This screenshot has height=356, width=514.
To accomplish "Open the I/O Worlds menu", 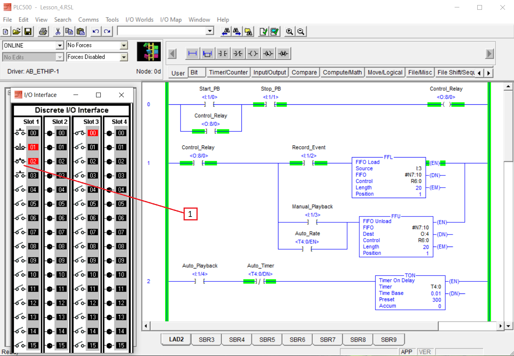I will coord(139,20).
